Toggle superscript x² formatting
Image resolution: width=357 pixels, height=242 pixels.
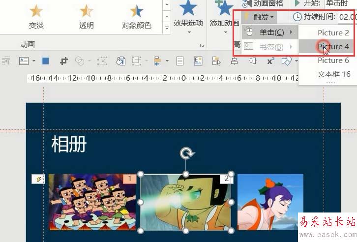(x=271, y=61)
